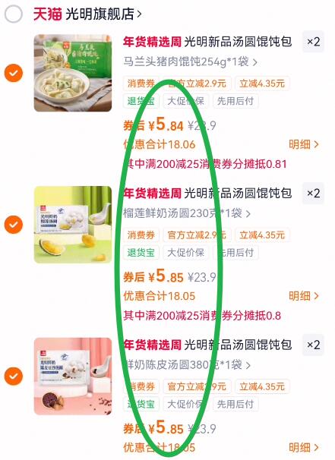The width and height of the screenshot is (335, 460).
Task: Open the 马兰头猪肉馄饨 product thumbnail
Action: [x=73, y=73]
